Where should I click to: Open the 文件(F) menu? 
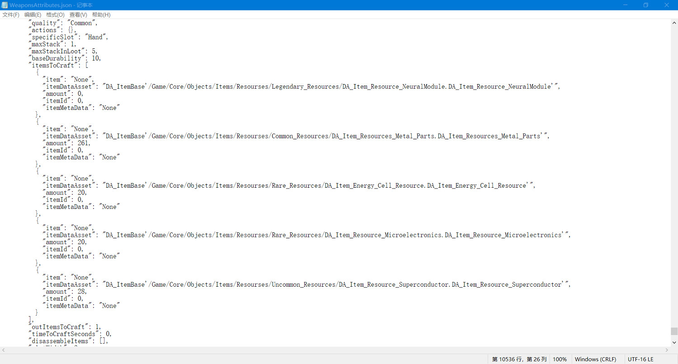pos(11,15)
